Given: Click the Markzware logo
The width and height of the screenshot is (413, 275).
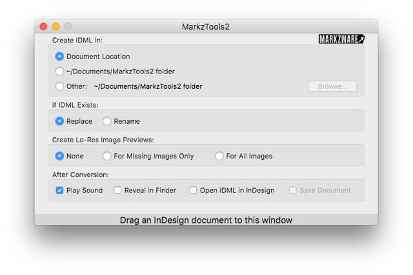Looking at the screenshot, I should click(341, 39).
